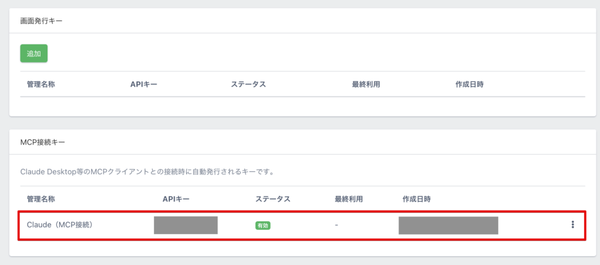Click the 有効 status badge

pos(262,225)
